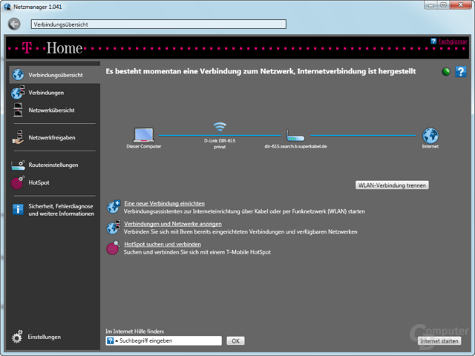
Task: Click the Internet globe icon in the diagram
Action: (430, 135)
